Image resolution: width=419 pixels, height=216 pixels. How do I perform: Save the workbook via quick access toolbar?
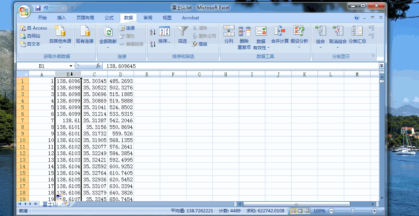pyautogui.click(x=38, y=8)
